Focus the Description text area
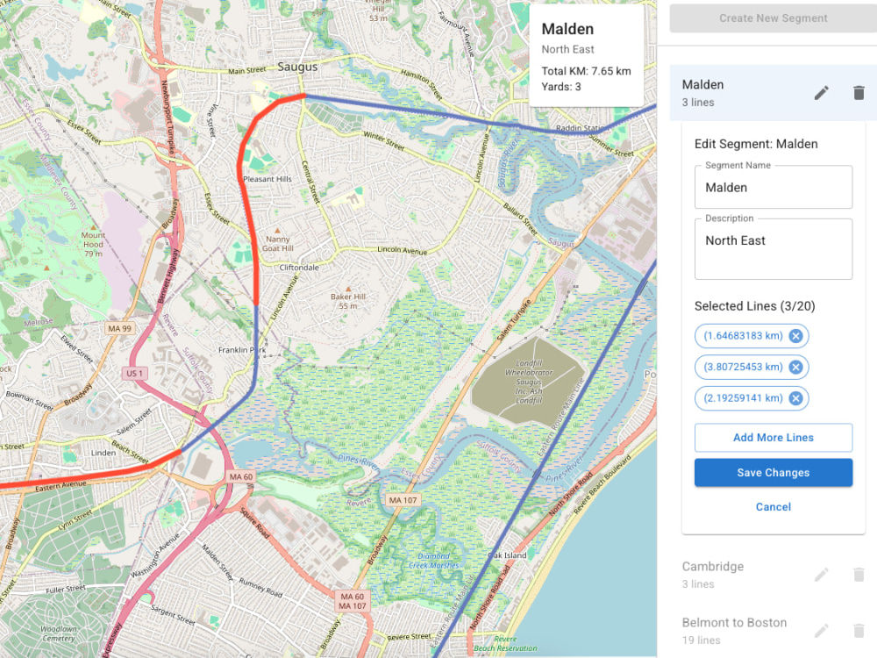The height and width of the screenshot is (658, 877). [x=773, y=249]
